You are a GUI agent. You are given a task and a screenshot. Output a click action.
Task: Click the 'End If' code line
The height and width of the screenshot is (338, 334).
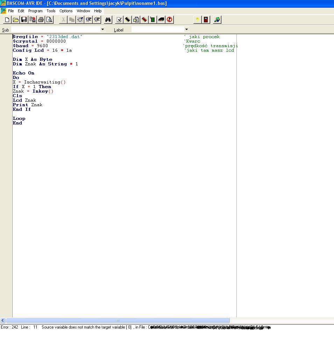coord(22,109)
